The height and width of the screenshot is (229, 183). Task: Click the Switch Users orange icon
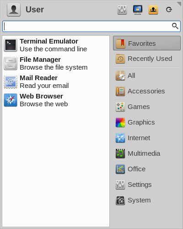point(153,10)
